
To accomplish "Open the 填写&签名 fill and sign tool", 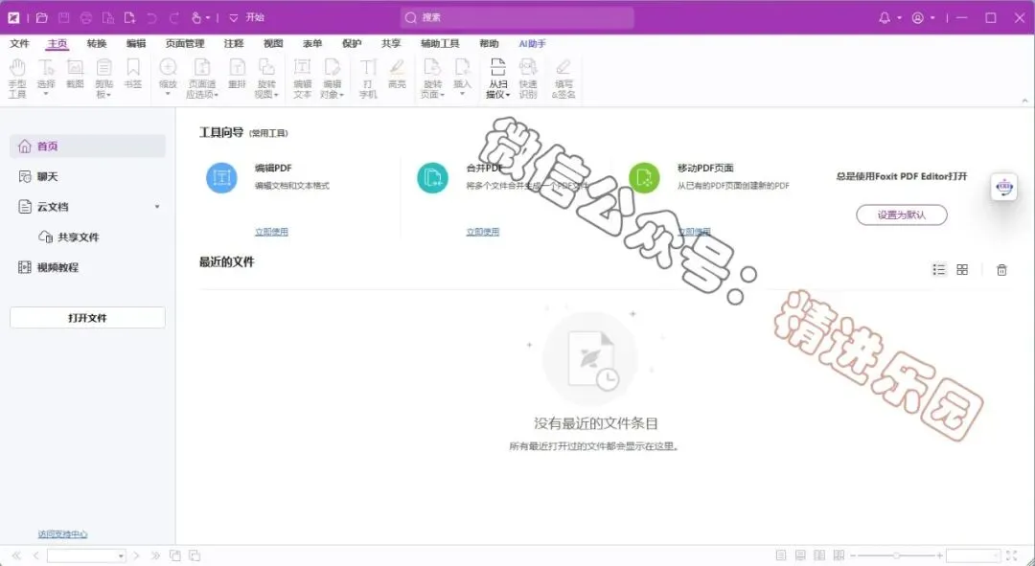I will coord(563,78).
